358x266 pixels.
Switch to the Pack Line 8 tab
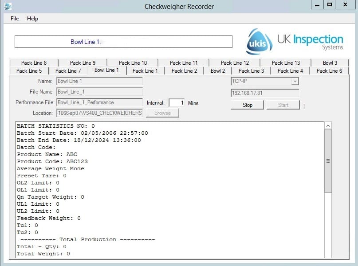click(x=34, y=63)
